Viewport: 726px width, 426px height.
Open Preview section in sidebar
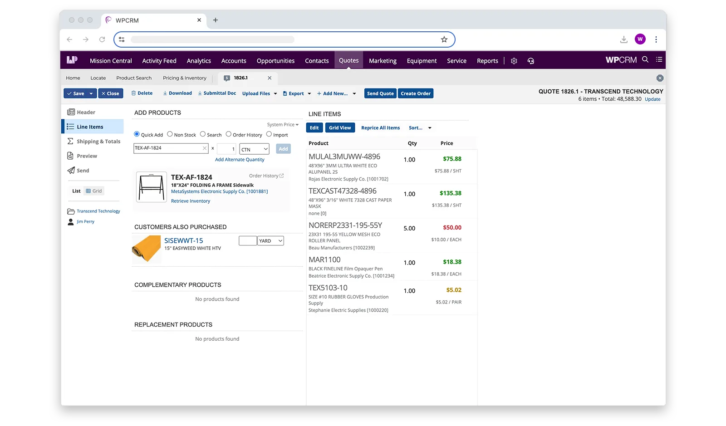93,156
